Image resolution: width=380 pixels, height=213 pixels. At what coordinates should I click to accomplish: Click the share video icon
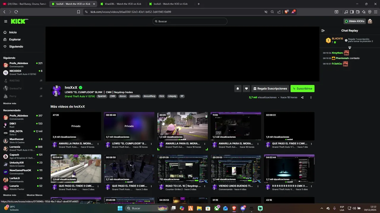coord(302,97)
